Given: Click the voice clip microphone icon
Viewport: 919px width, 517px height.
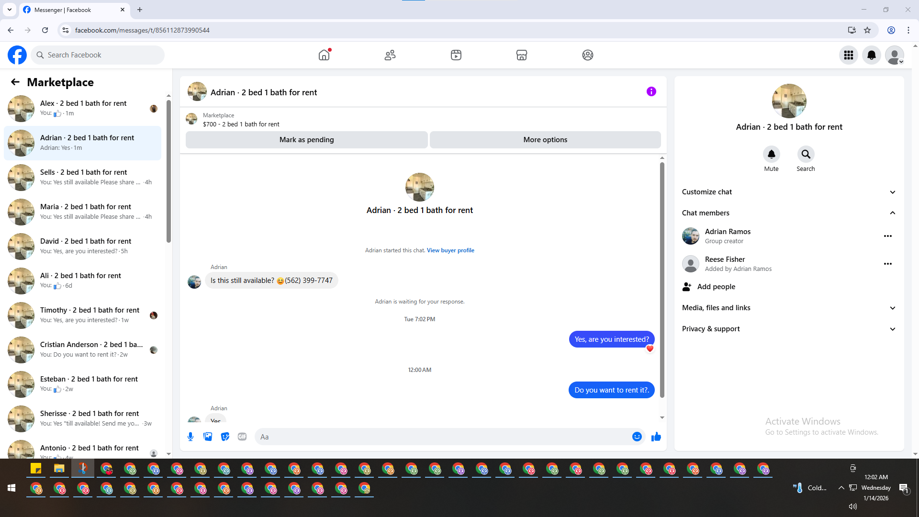Looking at the screenshot, I should click(x=191, y=437).
